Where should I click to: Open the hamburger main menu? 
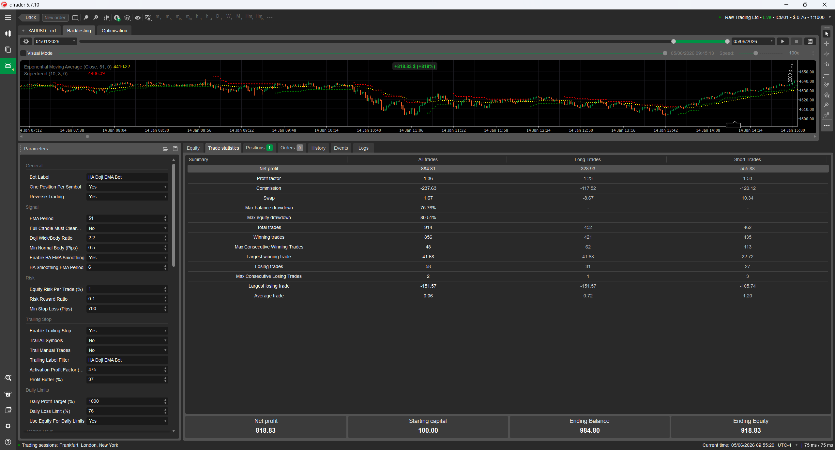[x=8, y=18]
